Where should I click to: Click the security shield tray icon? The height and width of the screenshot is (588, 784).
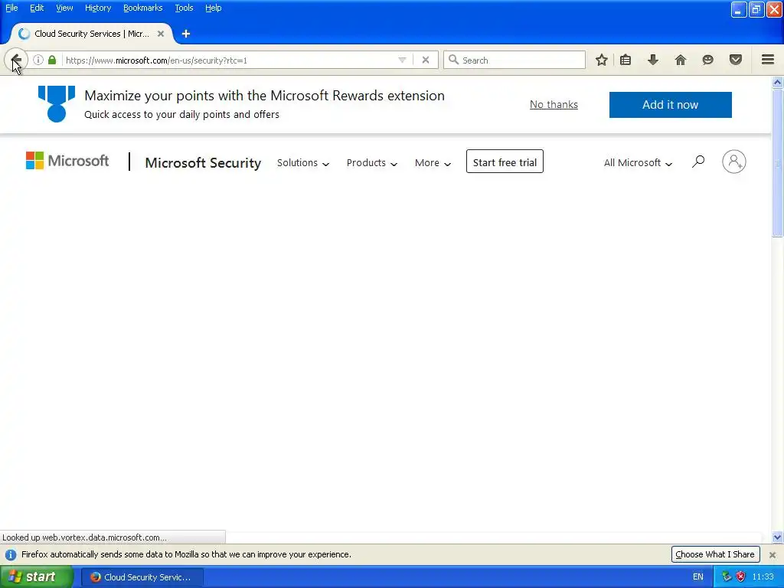pos(741,577)
